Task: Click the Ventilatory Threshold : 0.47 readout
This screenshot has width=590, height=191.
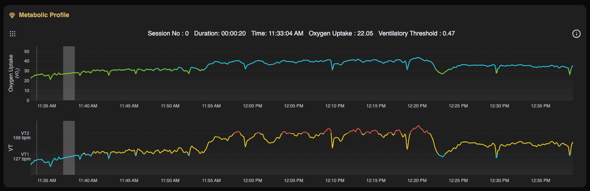Action: pyautogui.click(x=417, y=33)
